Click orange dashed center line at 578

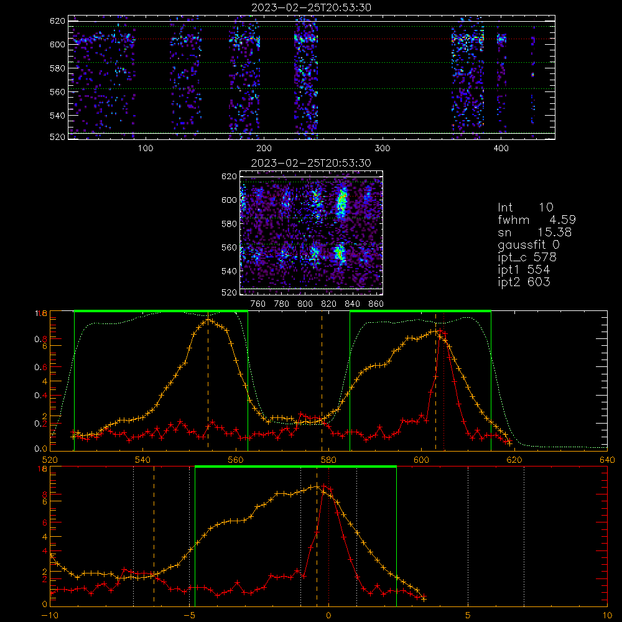click(x=322, y=381)
